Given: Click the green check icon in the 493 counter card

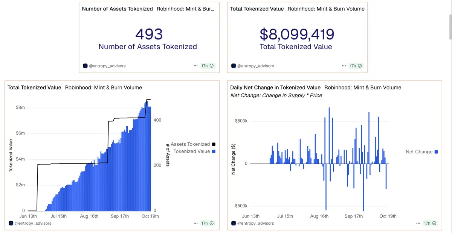Looking at the screenshot, I should (212, 66).
